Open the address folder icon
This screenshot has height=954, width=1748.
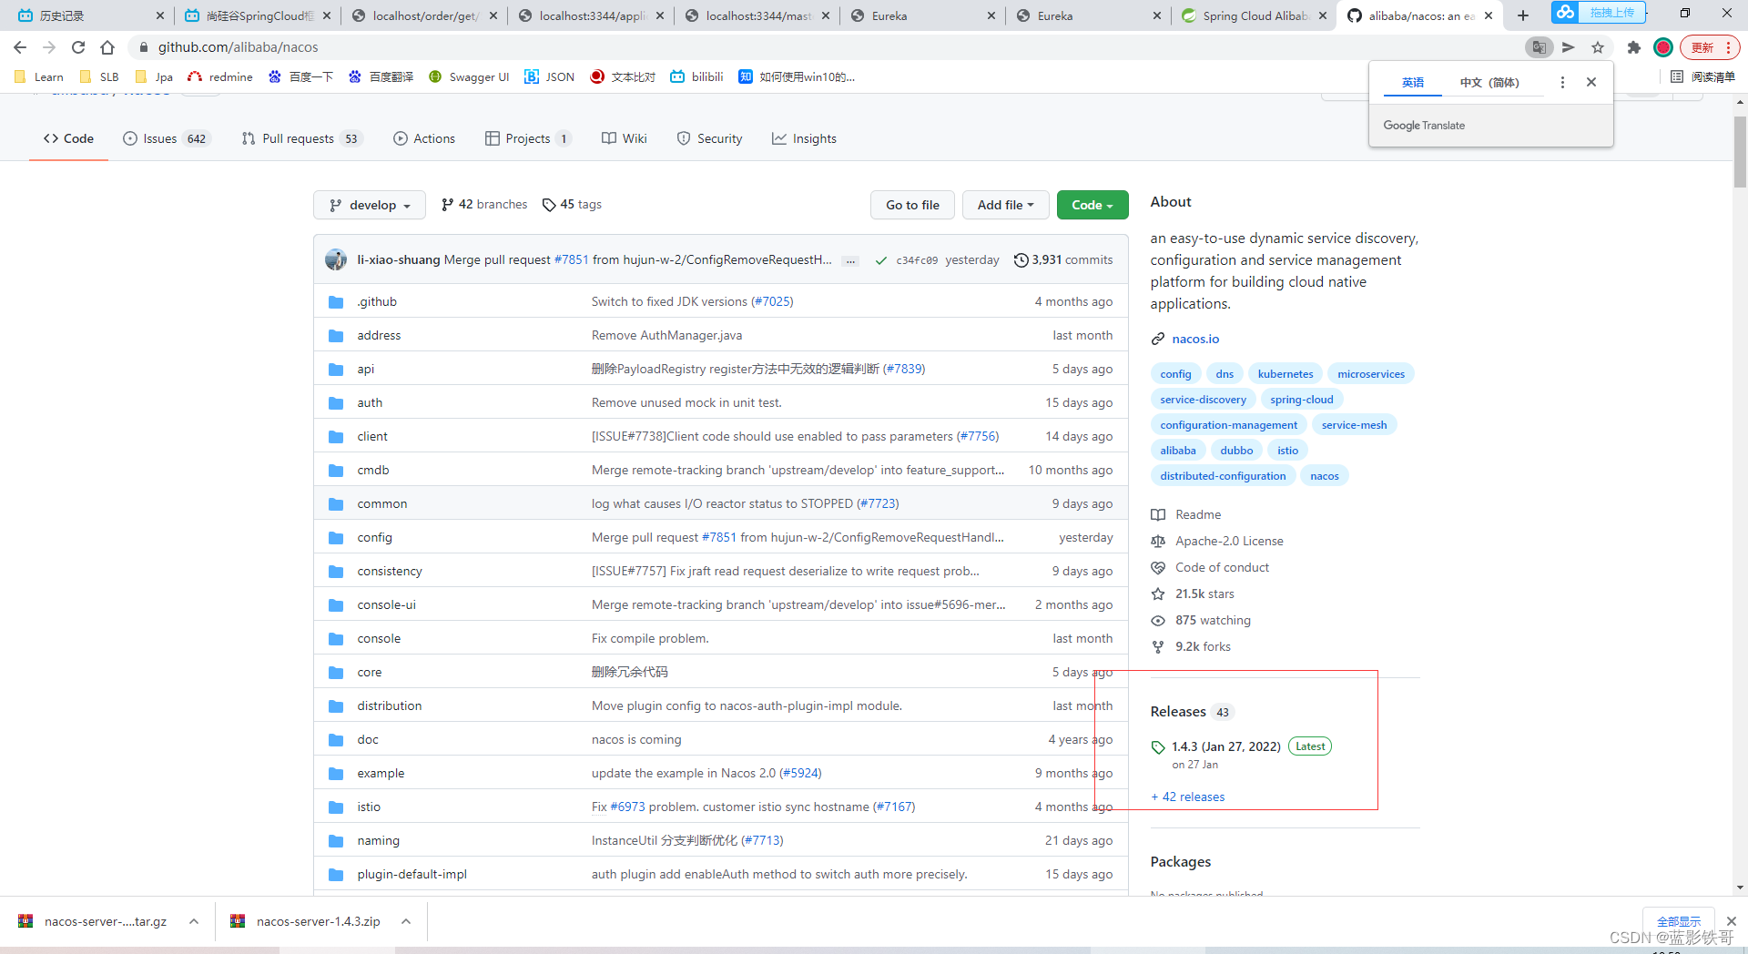336,336
